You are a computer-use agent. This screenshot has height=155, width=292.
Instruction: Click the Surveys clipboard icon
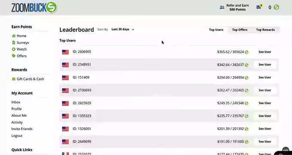[14, 43]
